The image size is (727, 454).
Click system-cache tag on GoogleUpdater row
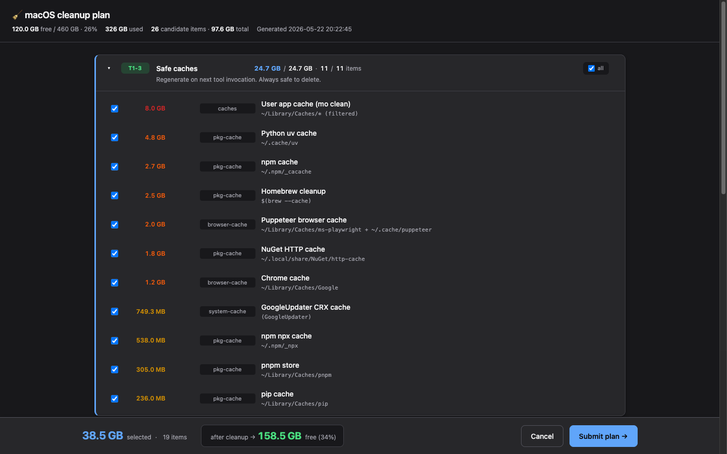coord(227,312)
